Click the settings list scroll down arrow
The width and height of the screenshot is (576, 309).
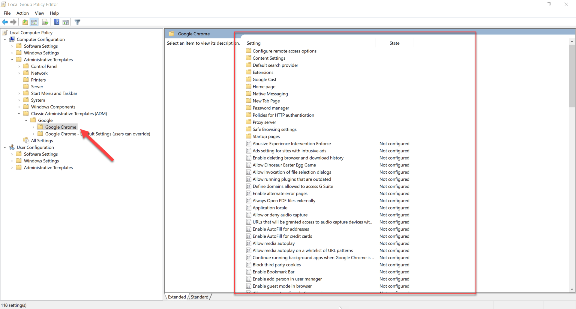572,289
